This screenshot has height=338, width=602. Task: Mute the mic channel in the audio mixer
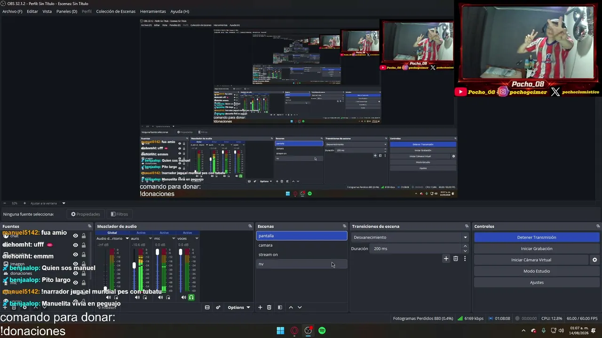pos(160,297)
